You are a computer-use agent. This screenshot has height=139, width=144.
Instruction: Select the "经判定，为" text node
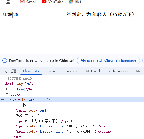point(27,116)
